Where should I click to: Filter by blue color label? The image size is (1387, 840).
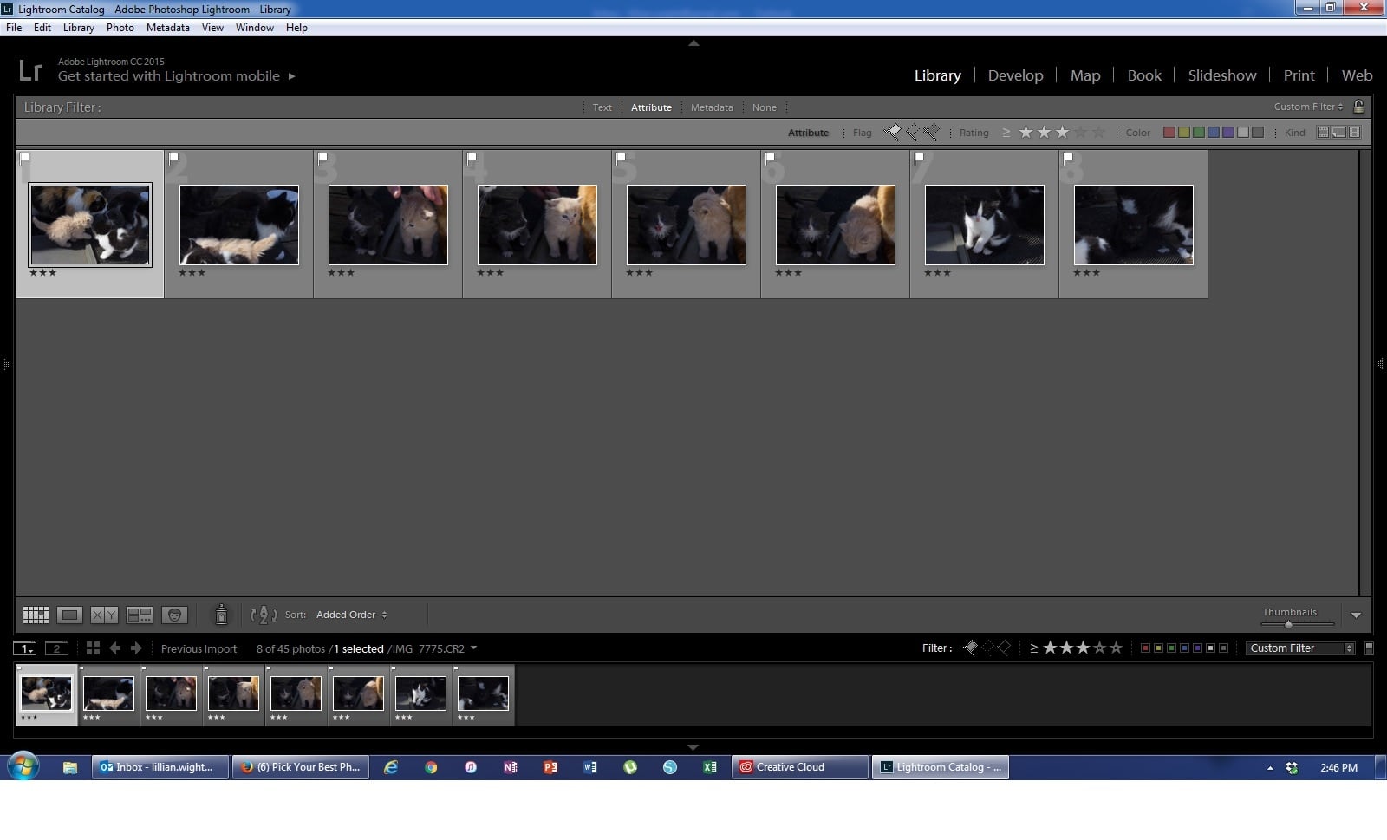point(1213,133)
